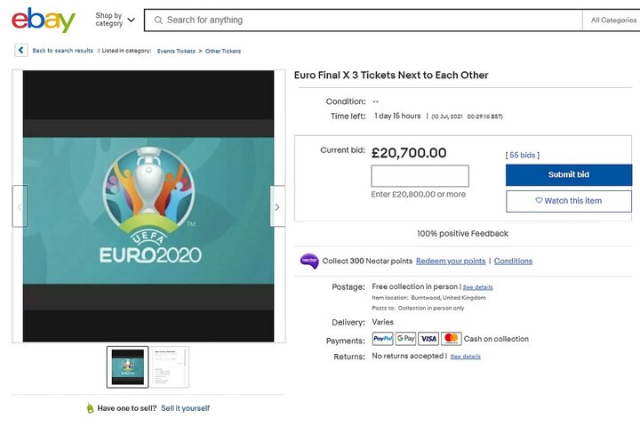This screenshot has height=426, width=640.
Task: Show previous image with left arrow
Action: (20, 206)
